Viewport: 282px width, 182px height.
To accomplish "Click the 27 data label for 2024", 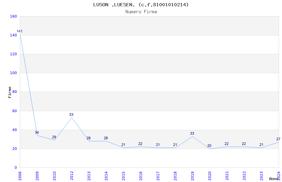I will (278, 139).
